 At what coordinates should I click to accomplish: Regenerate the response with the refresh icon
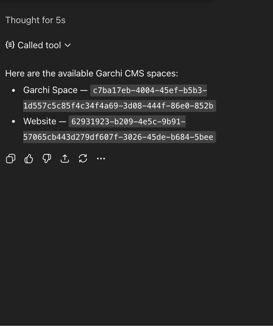pyautogui.click(x=83, y=159)
